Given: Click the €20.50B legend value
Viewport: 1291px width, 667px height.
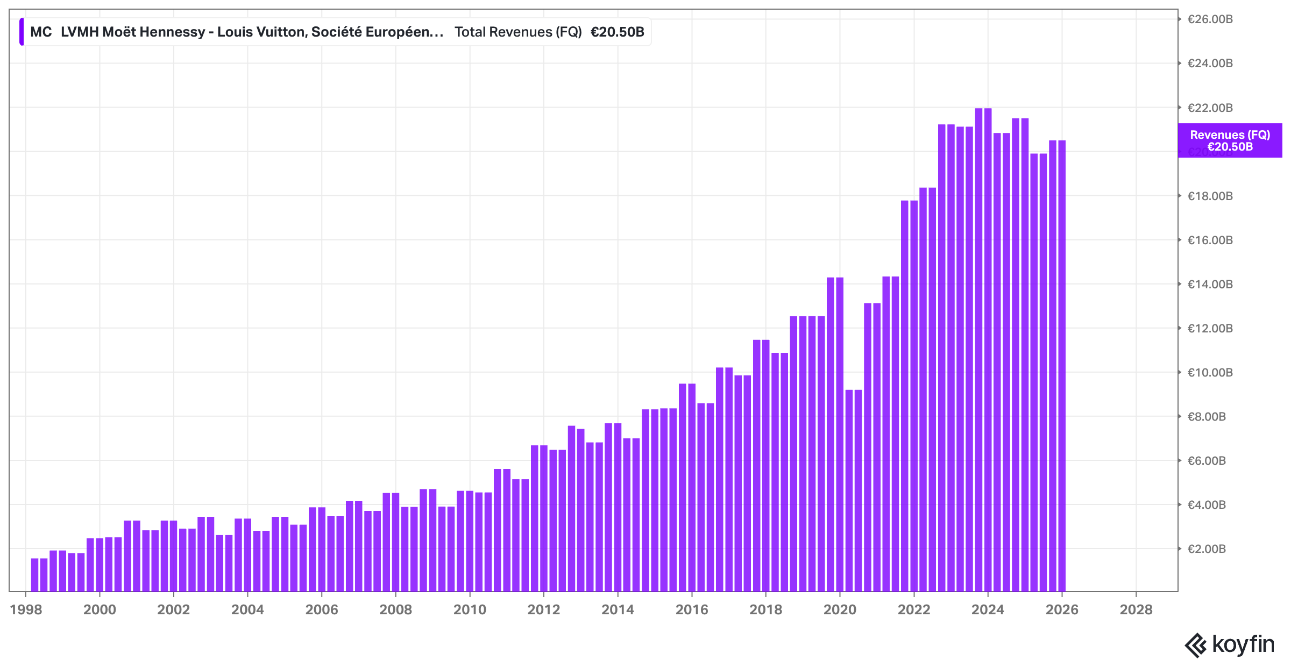Looking at the screenshot, I should coord(617,32).
